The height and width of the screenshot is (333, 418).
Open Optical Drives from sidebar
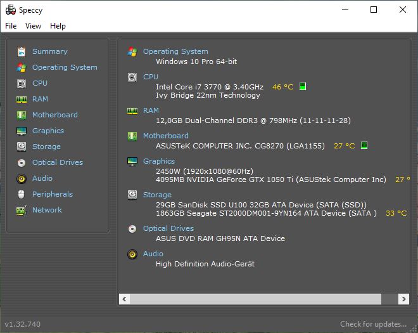point(58,162)
